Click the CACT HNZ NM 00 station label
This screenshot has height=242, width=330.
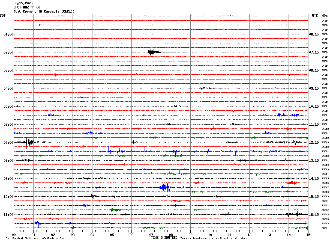click(x=27, y=7)
